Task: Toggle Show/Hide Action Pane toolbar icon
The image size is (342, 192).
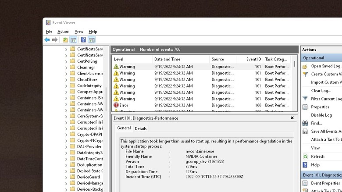Action: pyautogui.click(x=92, y=40)
